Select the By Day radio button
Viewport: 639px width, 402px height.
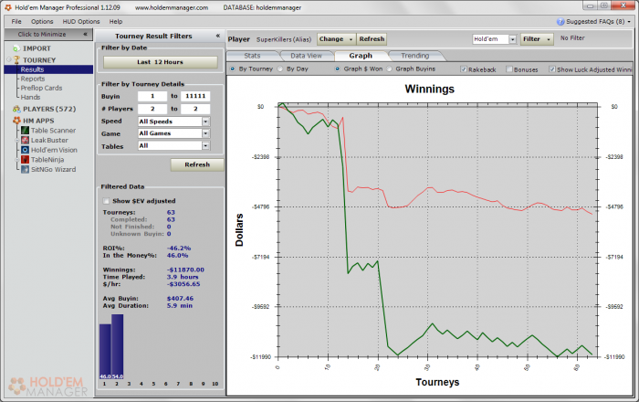coord(280,69)
